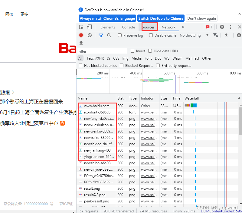Select the PCtm_d9c8750be request row

(x=157, y=176)
